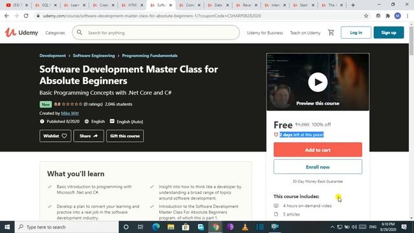Close the YouTube tab

[x=27, y=5]
